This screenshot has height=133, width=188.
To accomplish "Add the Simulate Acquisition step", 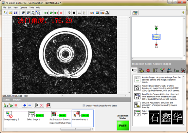I will (x=157, y=105).
